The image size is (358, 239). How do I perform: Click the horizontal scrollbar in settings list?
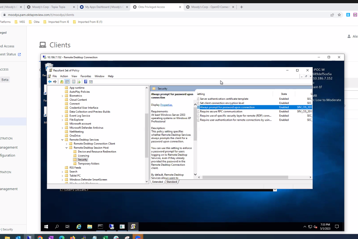[245, 177]
